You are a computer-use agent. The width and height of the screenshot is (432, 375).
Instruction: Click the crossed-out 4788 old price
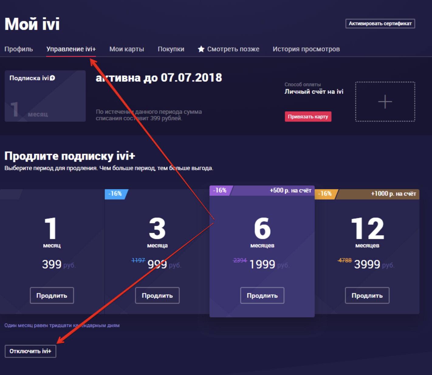coord(345,260)
